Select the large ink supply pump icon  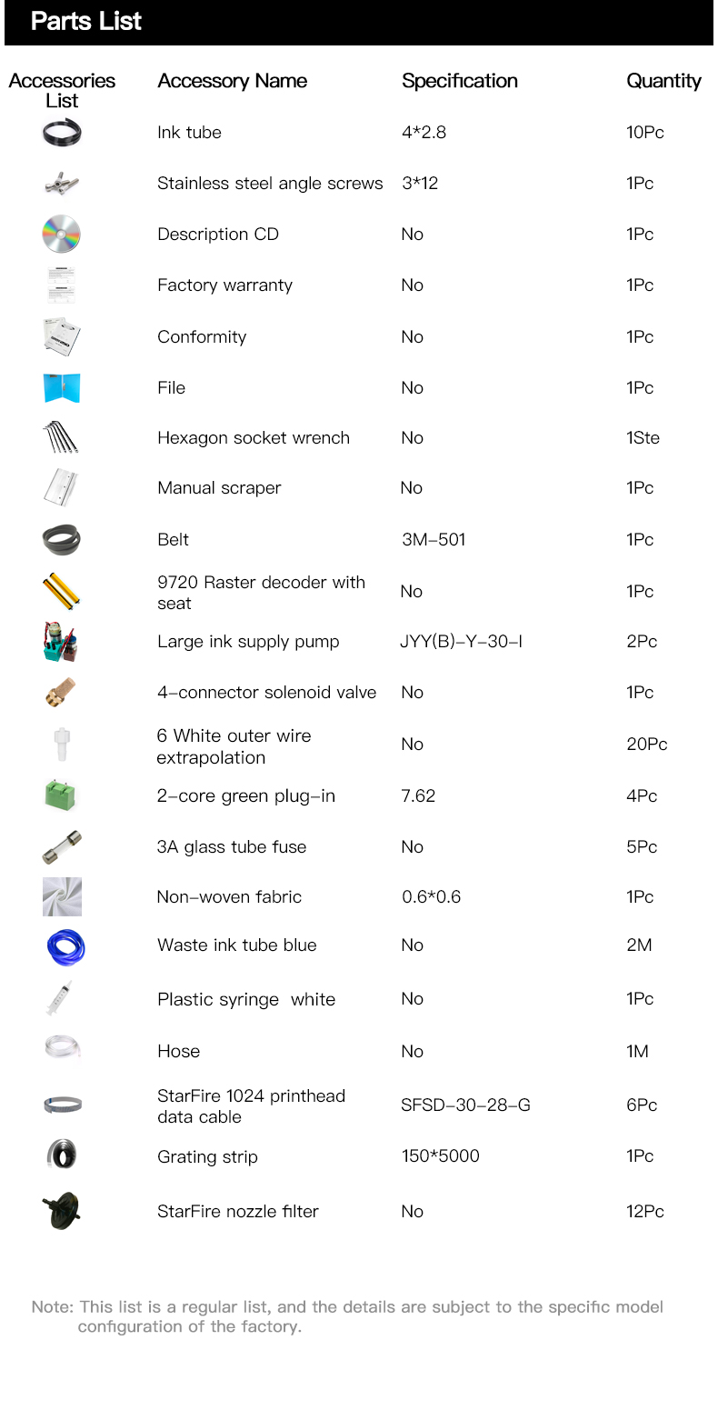click(62, 642)
